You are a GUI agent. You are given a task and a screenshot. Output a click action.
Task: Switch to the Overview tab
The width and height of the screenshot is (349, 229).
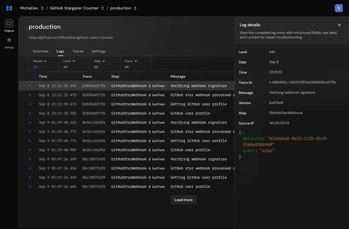(40, 51)
